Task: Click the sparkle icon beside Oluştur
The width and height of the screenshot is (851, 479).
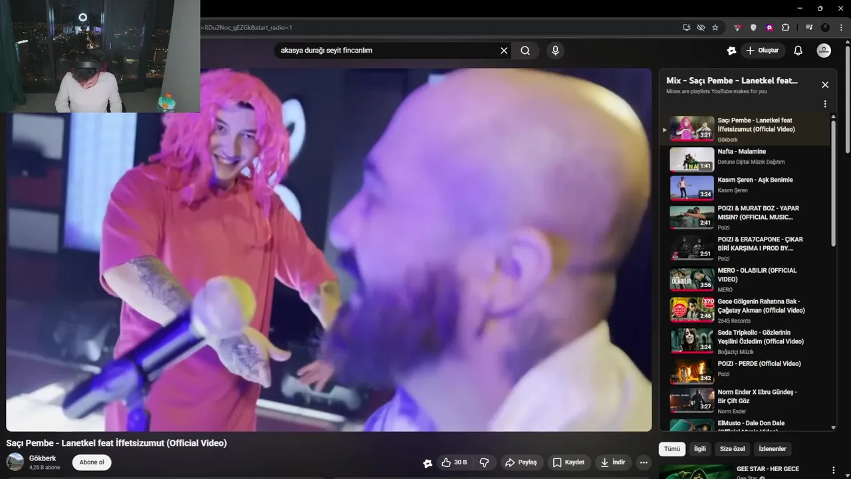Action: pos(731,51)
